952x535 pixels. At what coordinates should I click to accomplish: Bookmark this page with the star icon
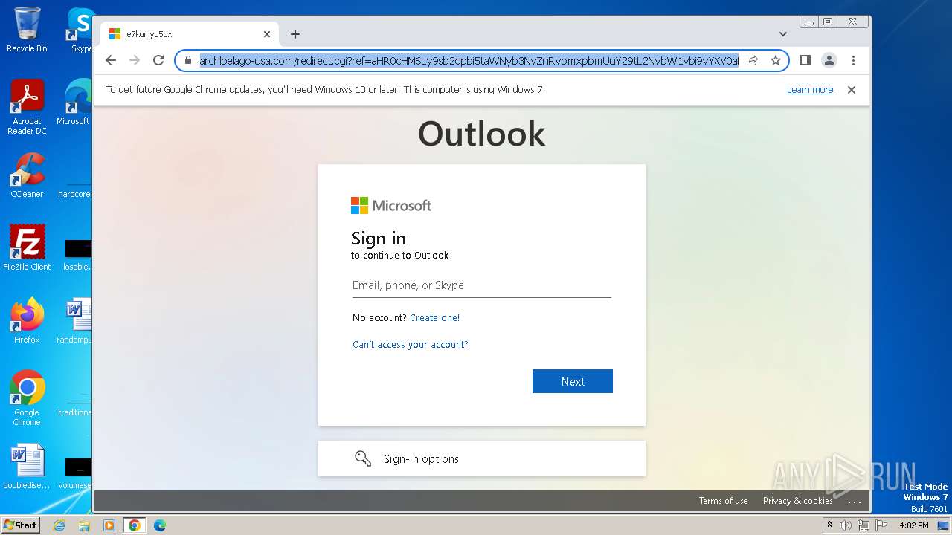(x=775, y=60)
